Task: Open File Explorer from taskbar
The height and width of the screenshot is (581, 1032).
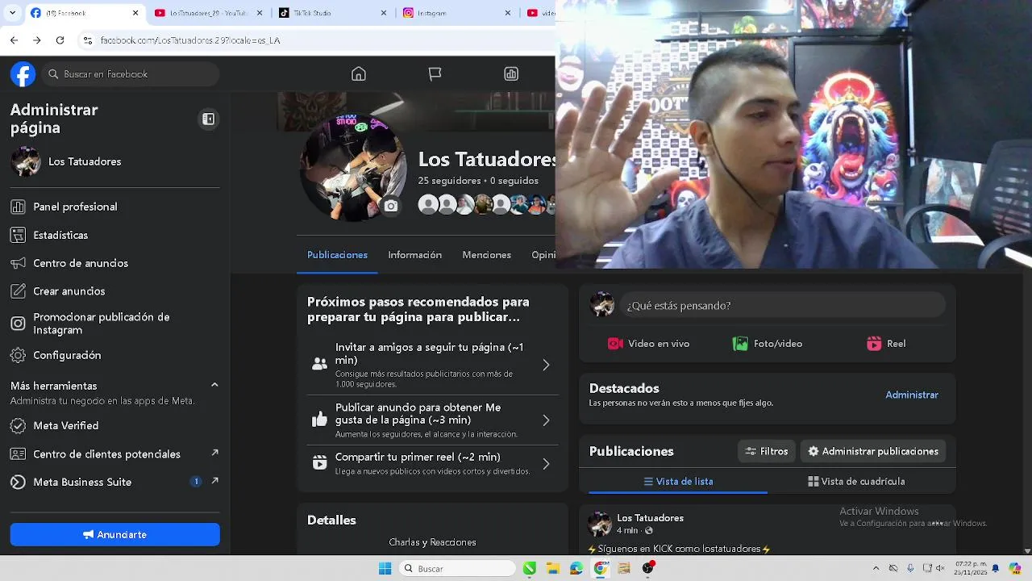Action: coord(553,569)
